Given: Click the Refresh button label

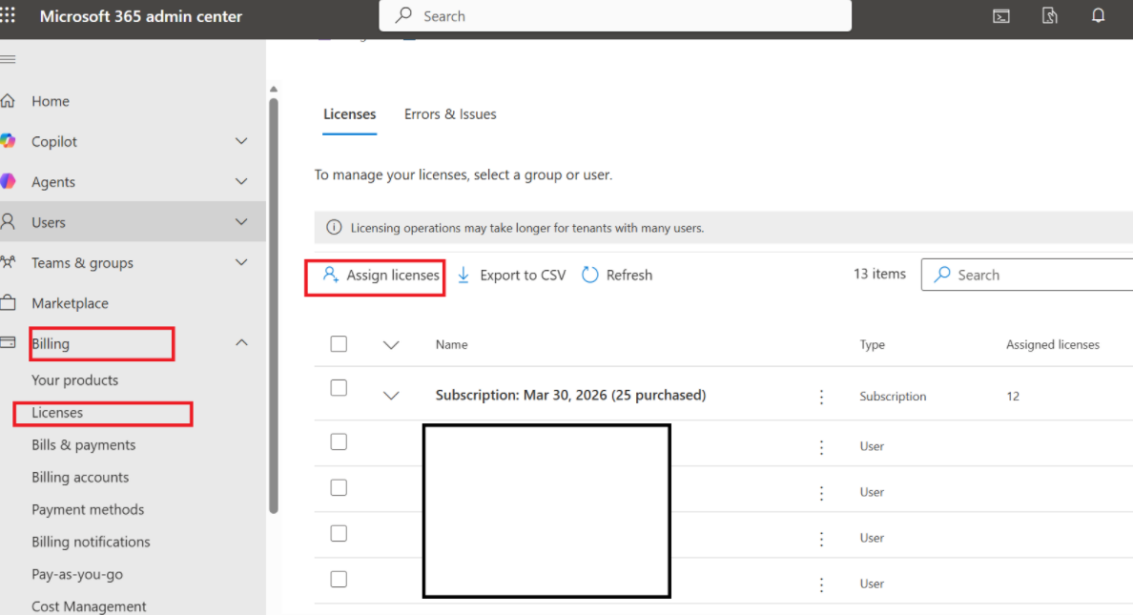Looking at the screenshot, I should click(x=629, y=275).
